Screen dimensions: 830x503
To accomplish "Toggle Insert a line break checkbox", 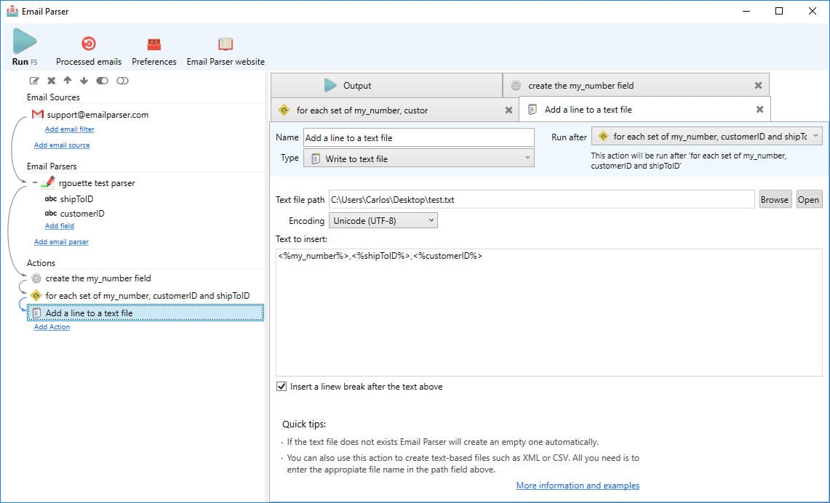I will (x=282, y=387).
